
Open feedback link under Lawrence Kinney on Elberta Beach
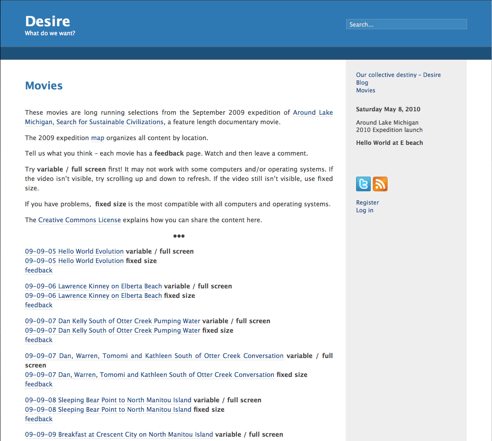pos(39,305)
